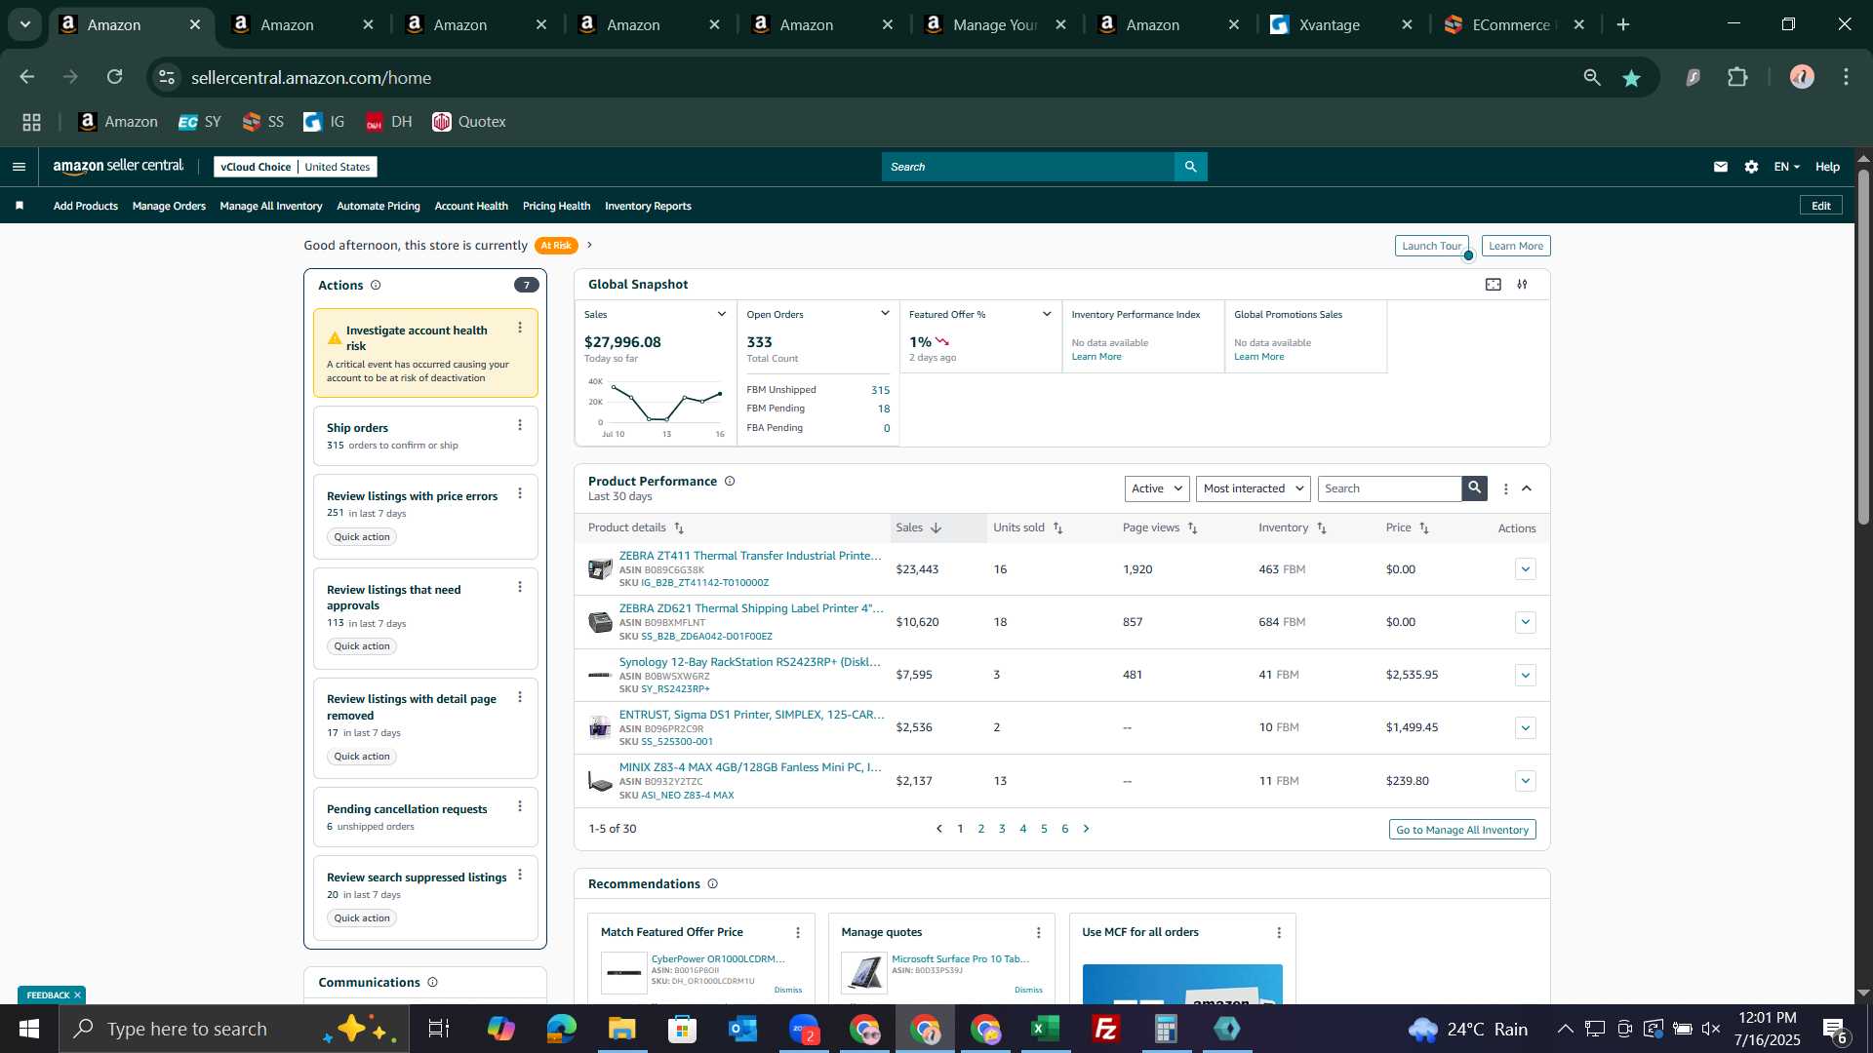Switch to the Xvantage browser tab
The width and height of the screenshot is (1873, 1053).
pos(1342,25)
